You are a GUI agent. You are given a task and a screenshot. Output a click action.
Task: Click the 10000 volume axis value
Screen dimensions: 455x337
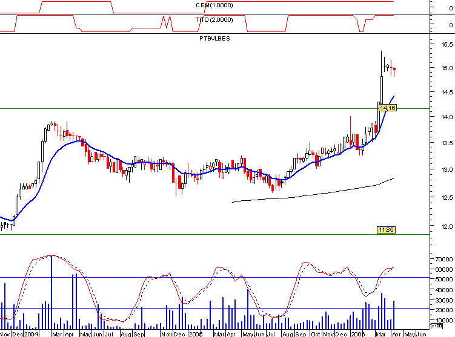(x=444, y=320)
